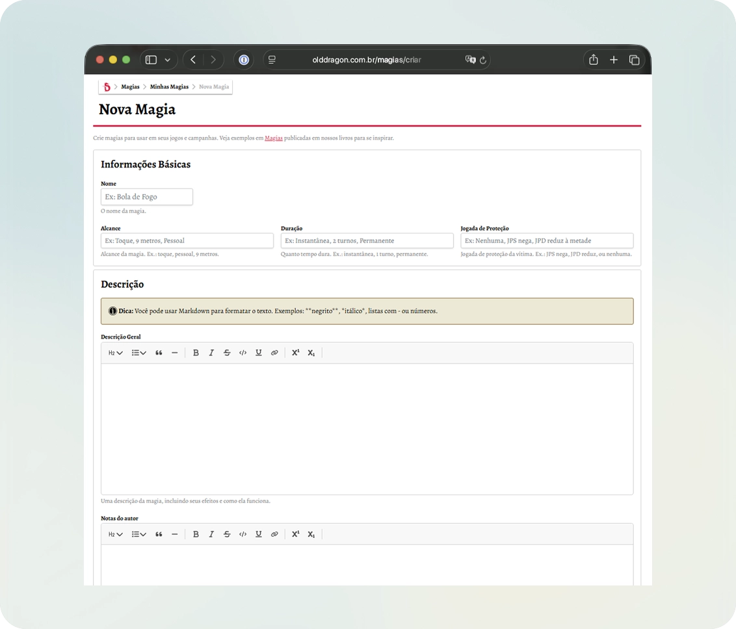The height and width of the screenshot is (629, 736).
Task: Open Minhas Magias breadcrumb
Action: [x=169, y=87]
